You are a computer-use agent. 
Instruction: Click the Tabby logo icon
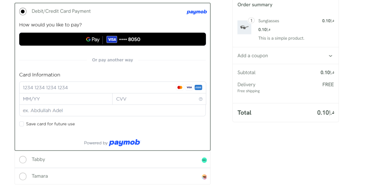[204, 160]
